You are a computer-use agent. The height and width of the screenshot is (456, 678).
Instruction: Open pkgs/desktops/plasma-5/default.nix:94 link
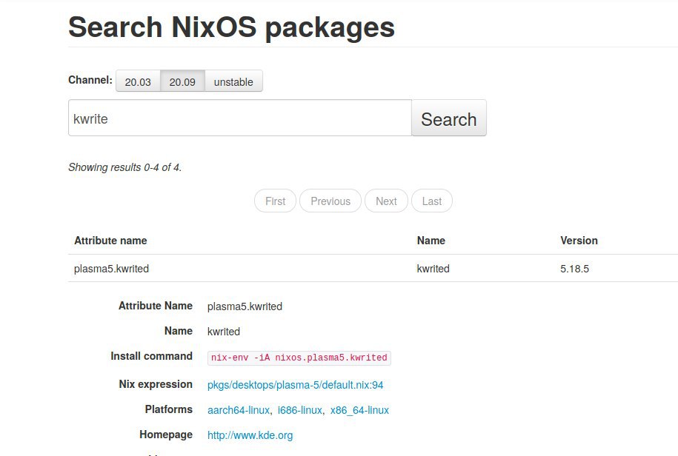pos(296,385)
